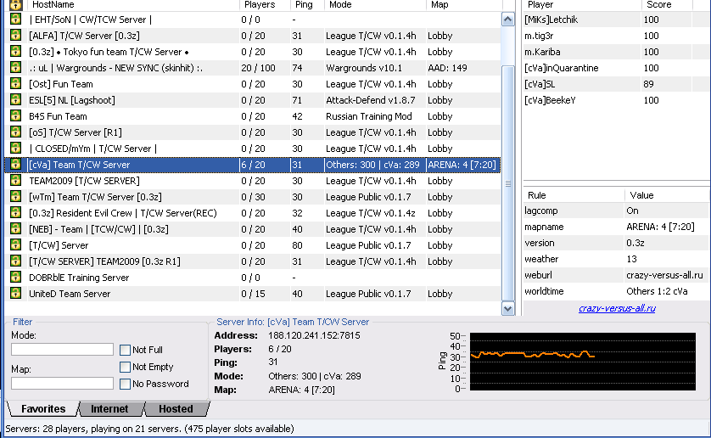Enable the Not Empty filter checkbox
This screenshot has height=438, width=711.
[x=126, y=367]
